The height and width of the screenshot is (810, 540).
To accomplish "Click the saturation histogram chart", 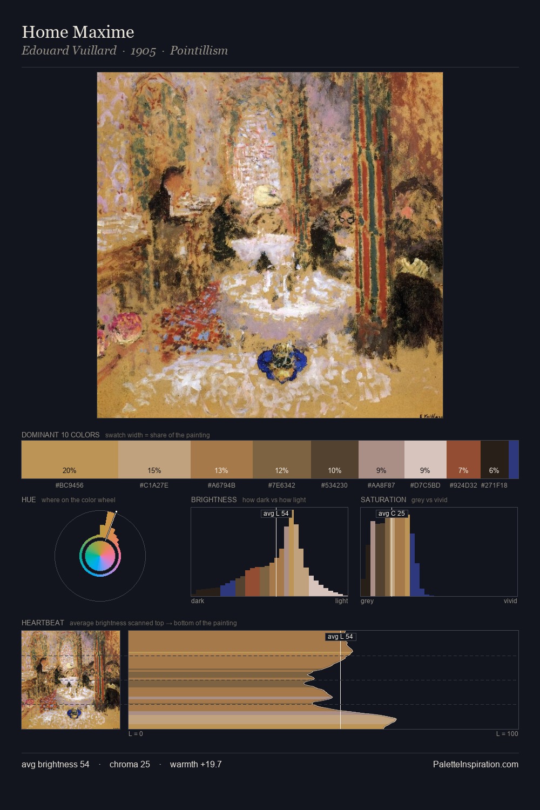I will (x=439, y=552).
